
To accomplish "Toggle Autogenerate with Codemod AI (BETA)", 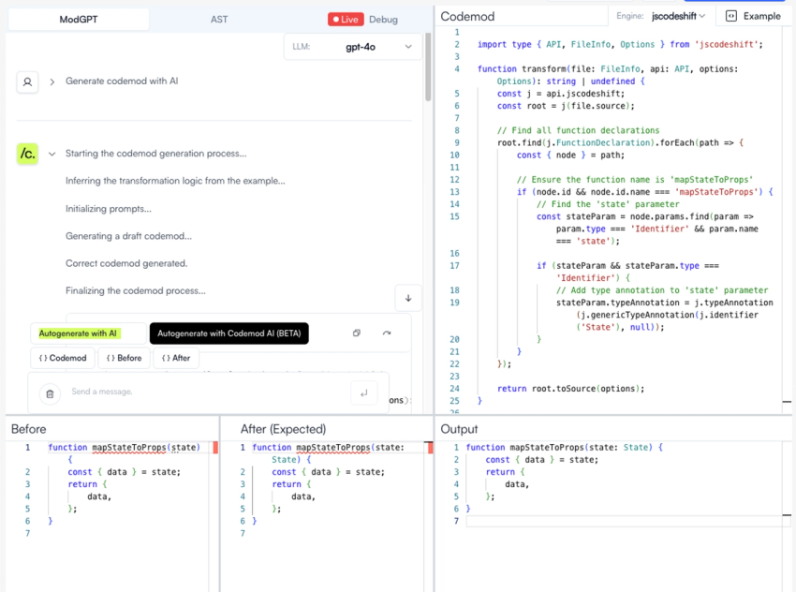I will 228,333.
